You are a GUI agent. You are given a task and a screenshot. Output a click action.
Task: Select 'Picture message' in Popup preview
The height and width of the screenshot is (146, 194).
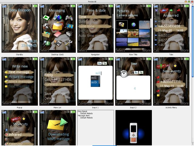pyautogui.click(x=19, y=77)
